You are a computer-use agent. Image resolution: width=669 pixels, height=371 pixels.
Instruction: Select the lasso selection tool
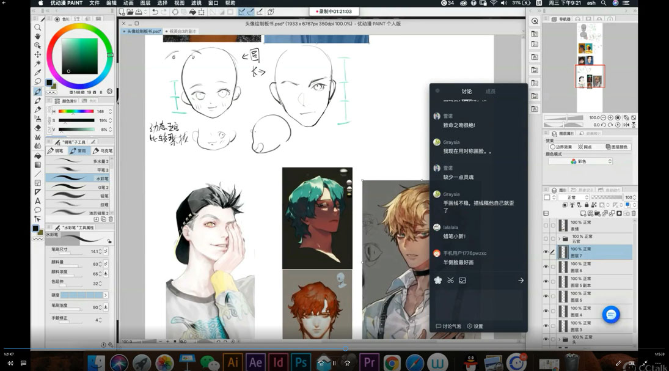pyautogui.click(x=37, y=81)
